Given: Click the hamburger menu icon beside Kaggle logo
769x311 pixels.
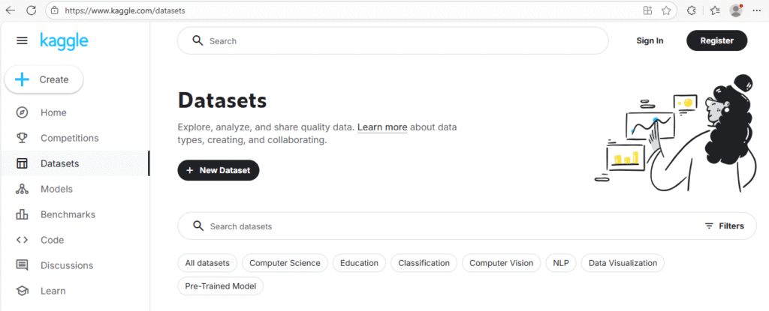Looking at the screenshot, I should 22,40.
